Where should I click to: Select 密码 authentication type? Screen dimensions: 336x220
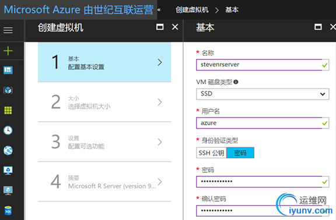click(240, 153)
